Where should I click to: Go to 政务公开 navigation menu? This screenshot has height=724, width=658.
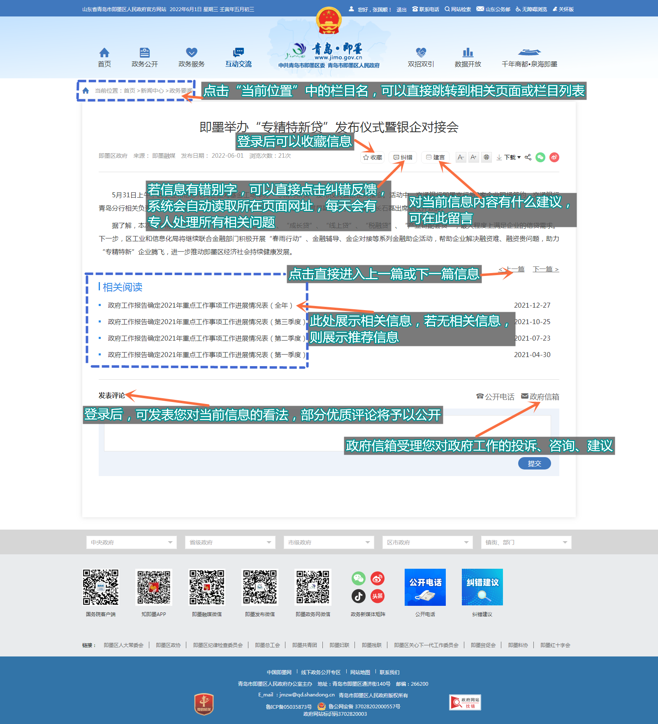[144, 58]
